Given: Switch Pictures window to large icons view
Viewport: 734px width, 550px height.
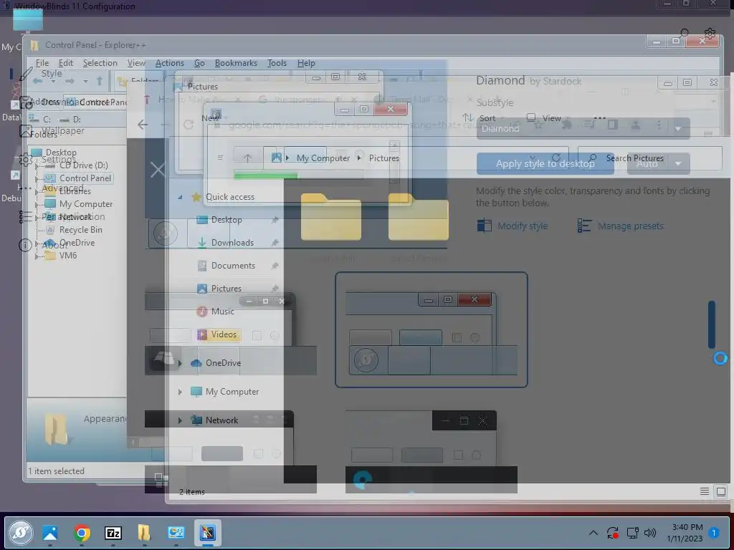Looking at the screenshot, I should (721, 491).
